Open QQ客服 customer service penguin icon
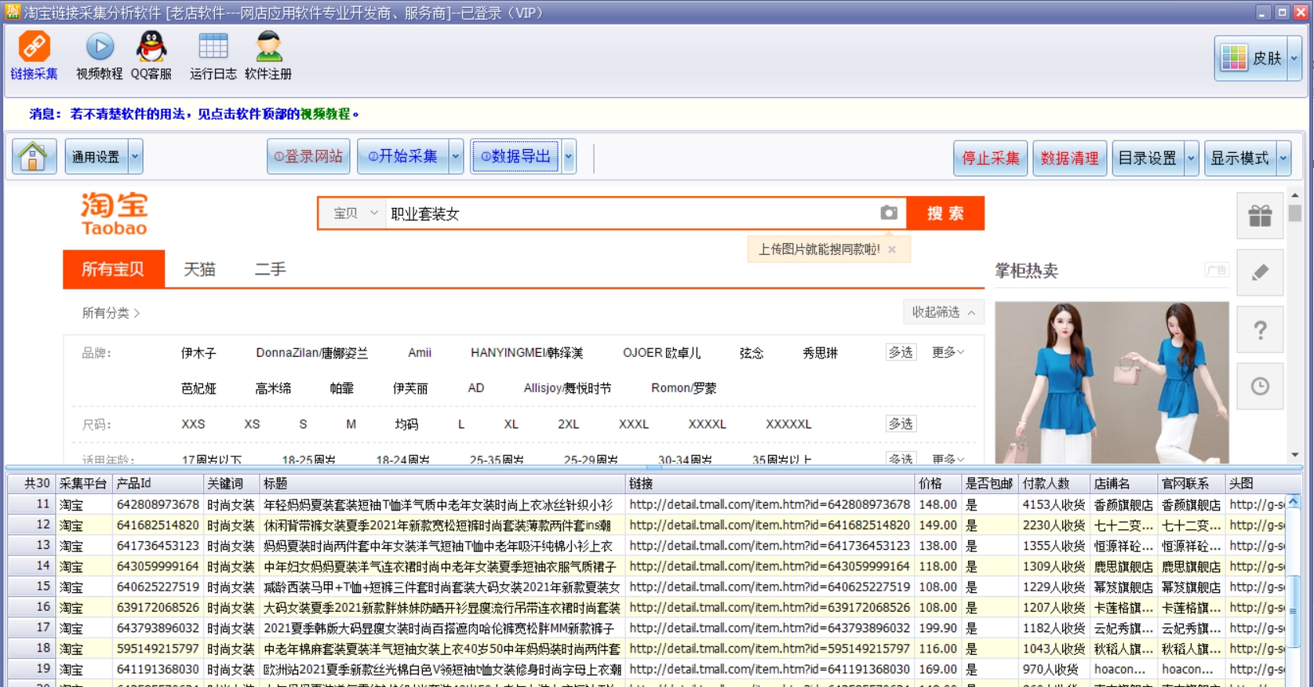This screenshot has height=687, width=1314. coord(151,48)
